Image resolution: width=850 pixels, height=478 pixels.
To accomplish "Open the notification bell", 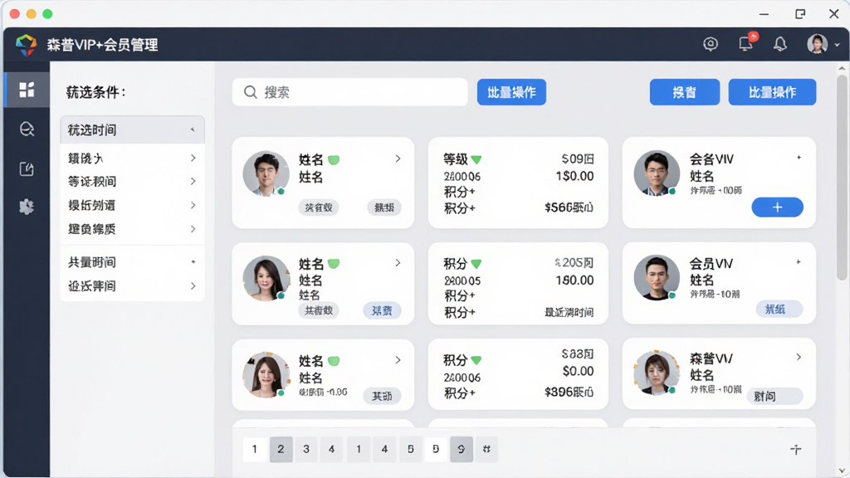I will coord(780,44).
